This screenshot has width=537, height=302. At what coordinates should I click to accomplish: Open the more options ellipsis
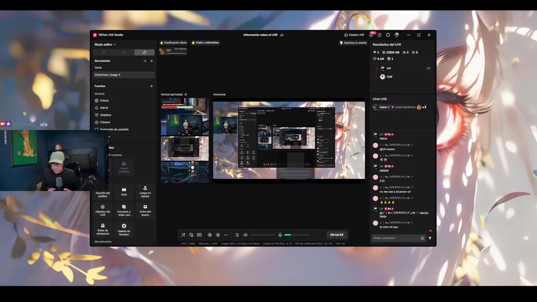tap(226, 235)
